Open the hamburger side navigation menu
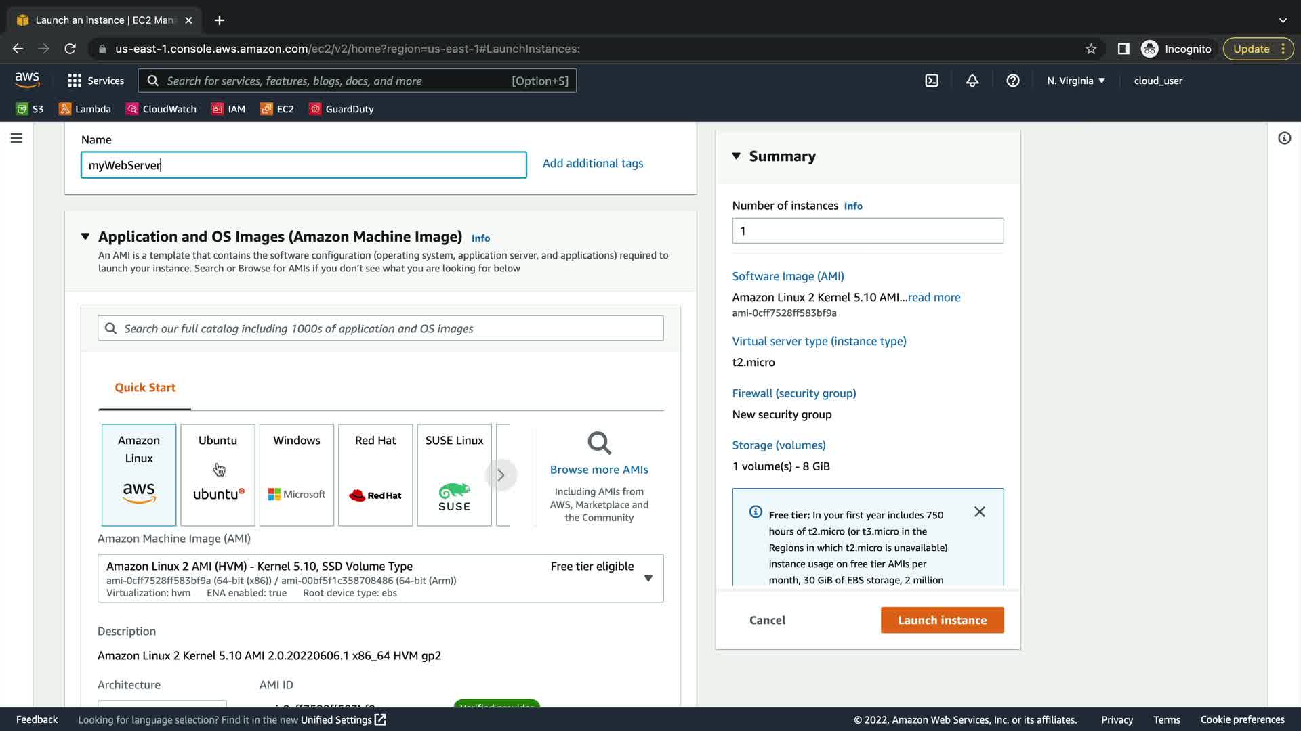Screen dimensions: 1301x731 pyautogui.click(x=16, y=138)
